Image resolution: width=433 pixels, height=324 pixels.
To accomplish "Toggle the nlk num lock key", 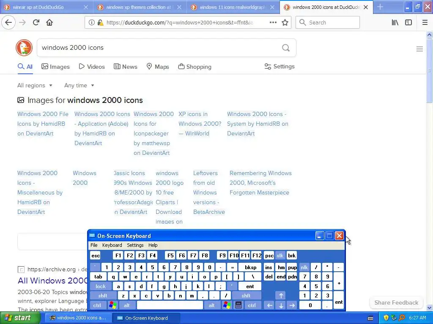I will [x=304, y=267].
